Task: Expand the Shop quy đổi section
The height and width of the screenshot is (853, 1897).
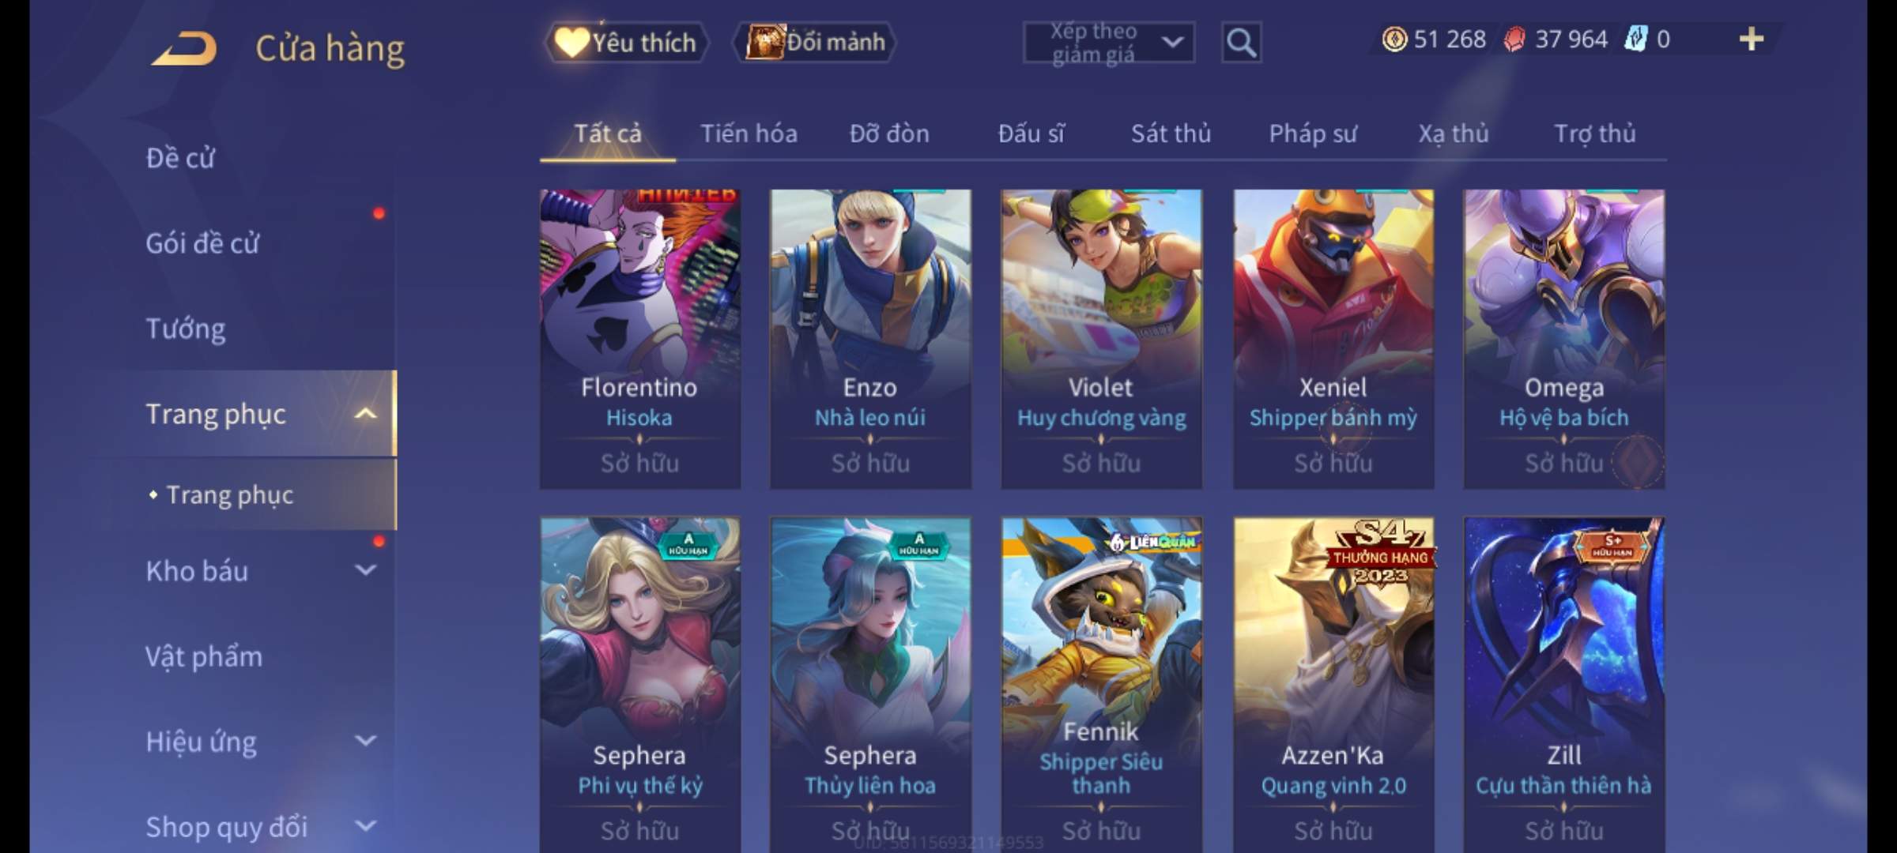Action: [365, 826]
